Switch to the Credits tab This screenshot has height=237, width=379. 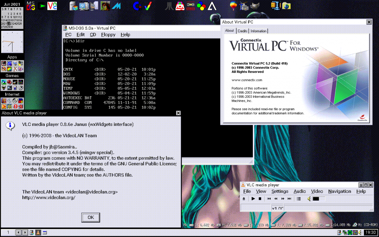click(243, 31)
